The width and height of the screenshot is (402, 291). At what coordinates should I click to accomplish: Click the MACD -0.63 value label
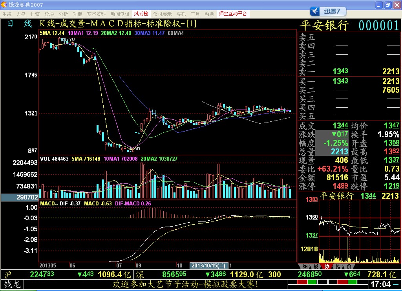(x=98, y=203)
